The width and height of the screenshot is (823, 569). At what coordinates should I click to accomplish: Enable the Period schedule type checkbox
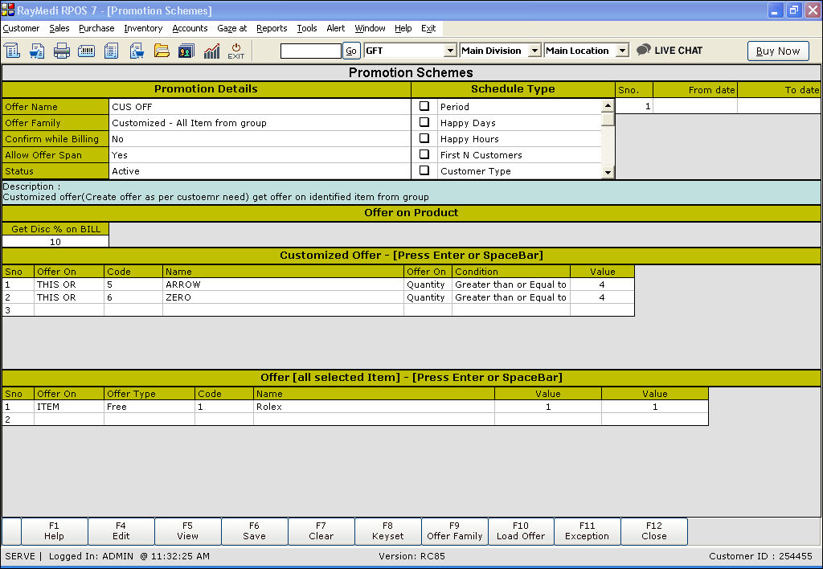click(424, 106)
